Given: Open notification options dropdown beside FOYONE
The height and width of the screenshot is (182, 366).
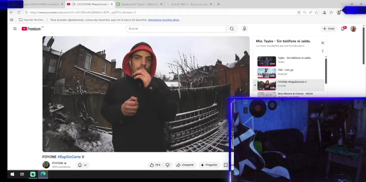Looking at the screenshot, I should (82, 165).
